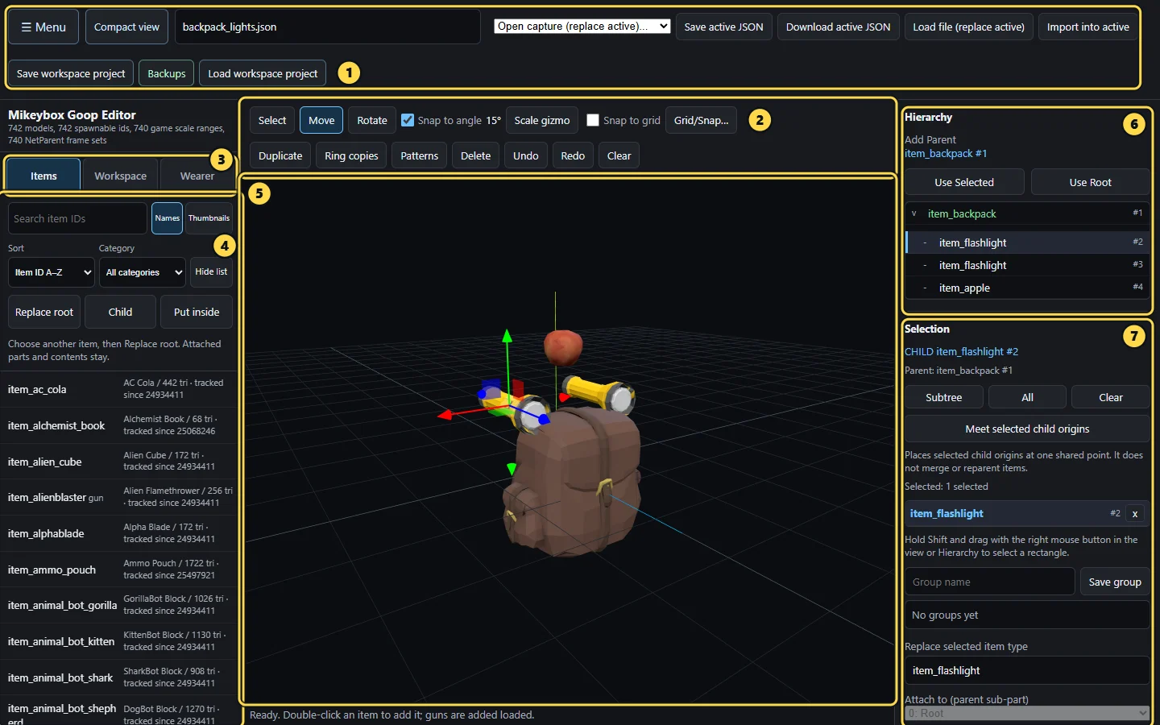Click the Subtree selection button
Image resolution: width=1160 pixels, height=725 pixels.
(944, 397)
